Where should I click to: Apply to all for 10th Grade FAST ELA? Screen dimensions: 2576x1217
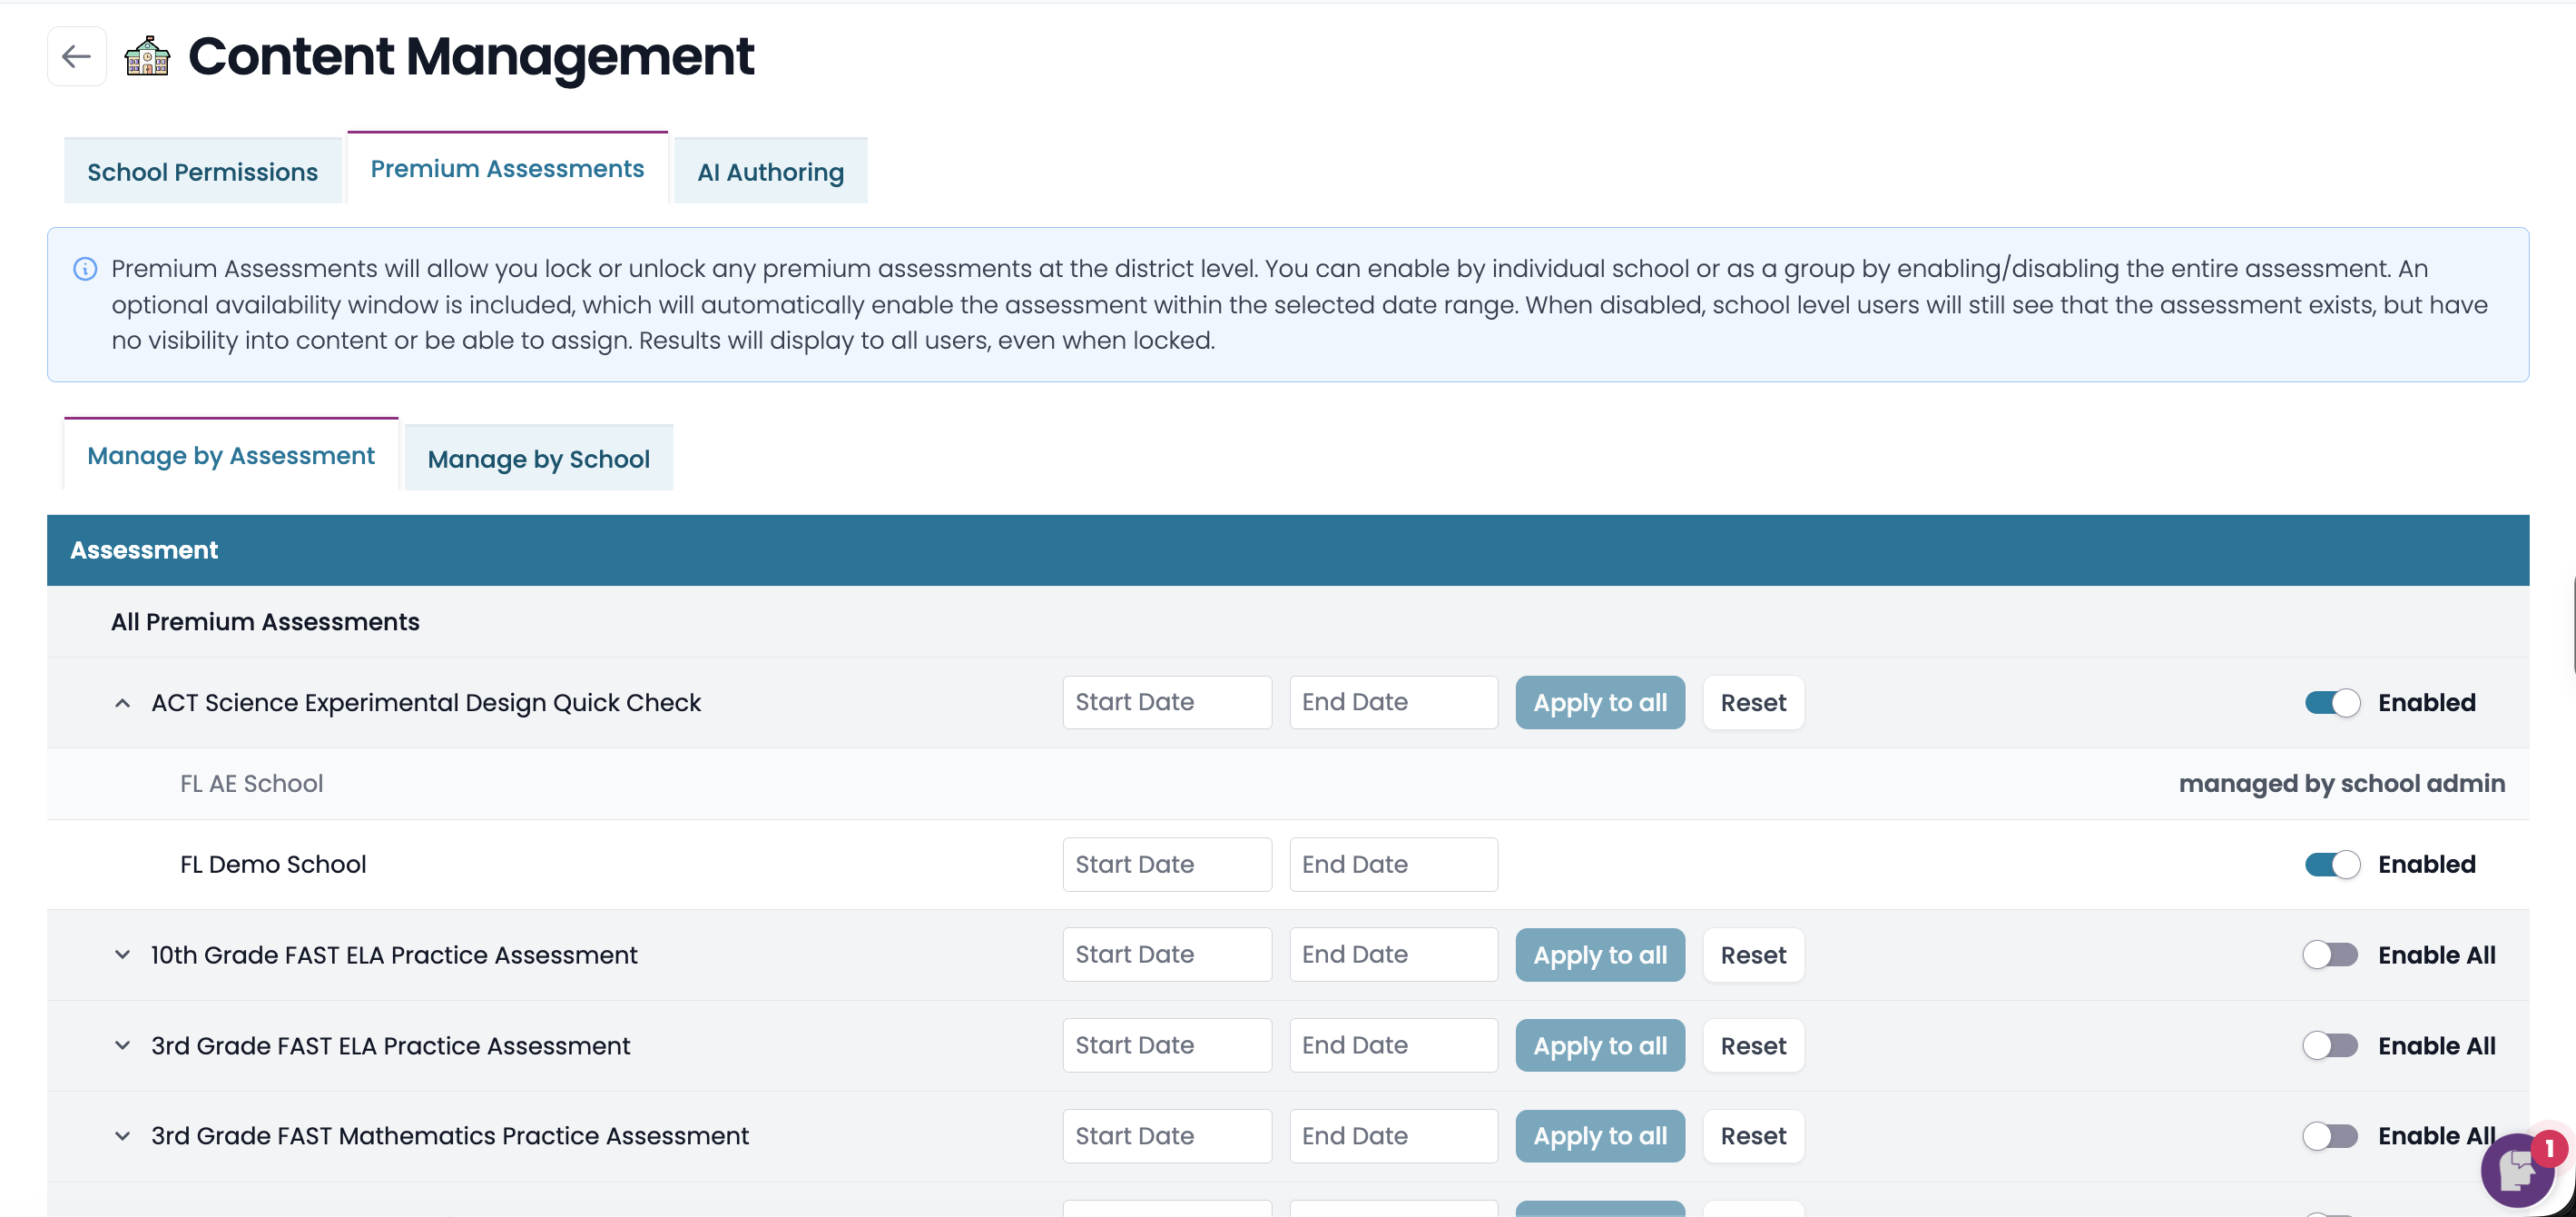(1600, 955)
